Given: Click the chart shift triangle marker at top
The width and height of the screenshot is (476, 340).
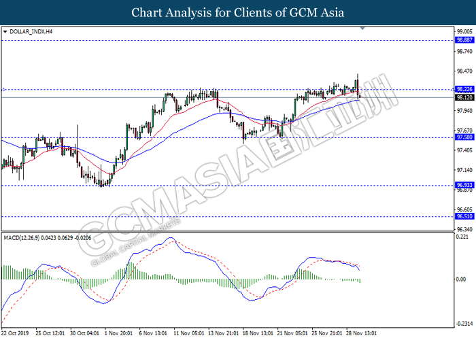Looking at the screenshot, I should [x=362, y=29].
